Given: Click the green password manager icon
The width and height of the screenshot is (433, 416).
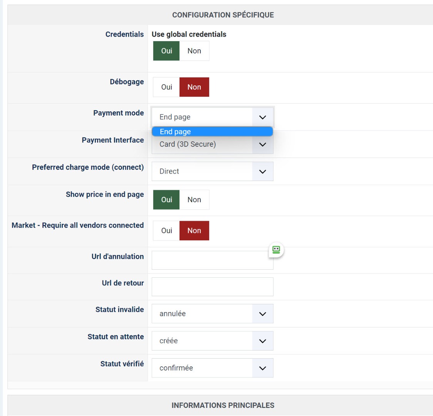Looking at the screenshot, I should pos(276,250).
